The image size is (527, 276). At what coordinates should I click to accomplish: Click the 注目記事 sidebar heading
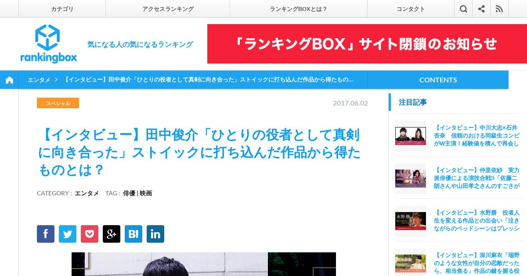413,102
